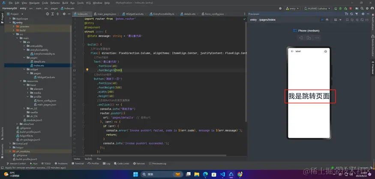Collapse the entry module folder

click(10, 23)
